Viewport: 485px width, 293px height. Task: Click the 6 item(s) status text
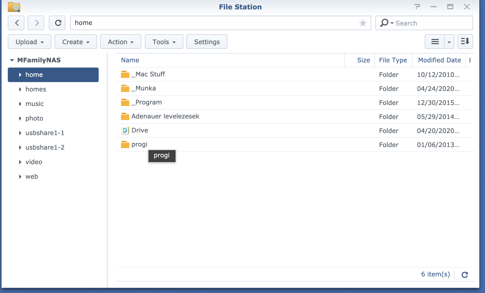click(435, 274)
